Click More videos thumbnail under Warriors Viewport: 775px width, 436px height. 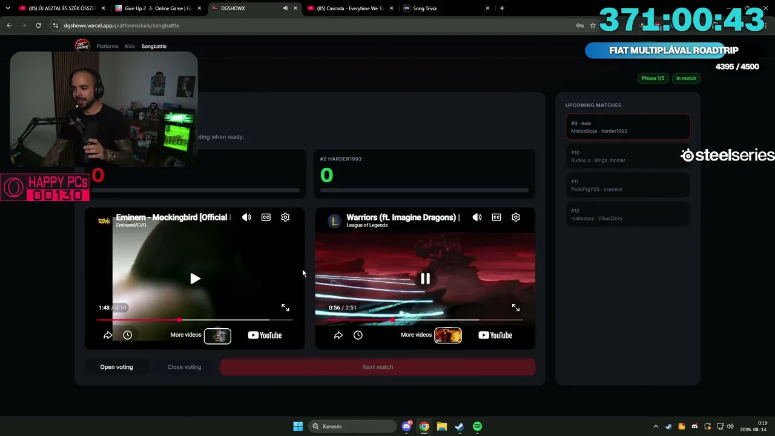point(448,335)
